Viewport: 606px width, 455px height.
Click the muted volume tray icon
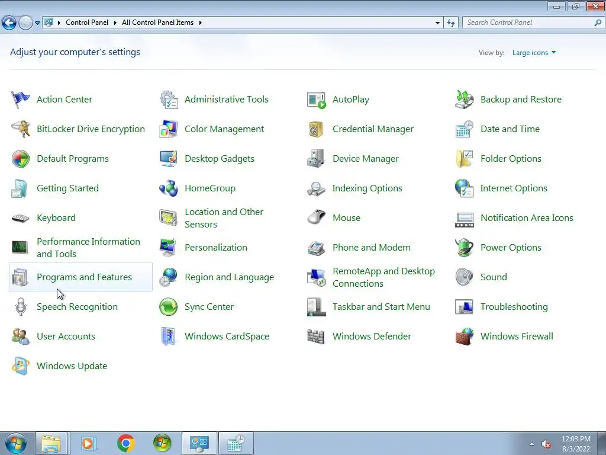[546, 444]
